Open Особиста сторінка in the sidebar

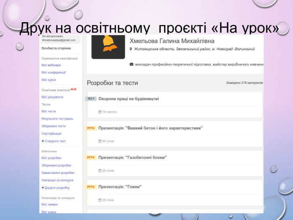click(56, 48)
